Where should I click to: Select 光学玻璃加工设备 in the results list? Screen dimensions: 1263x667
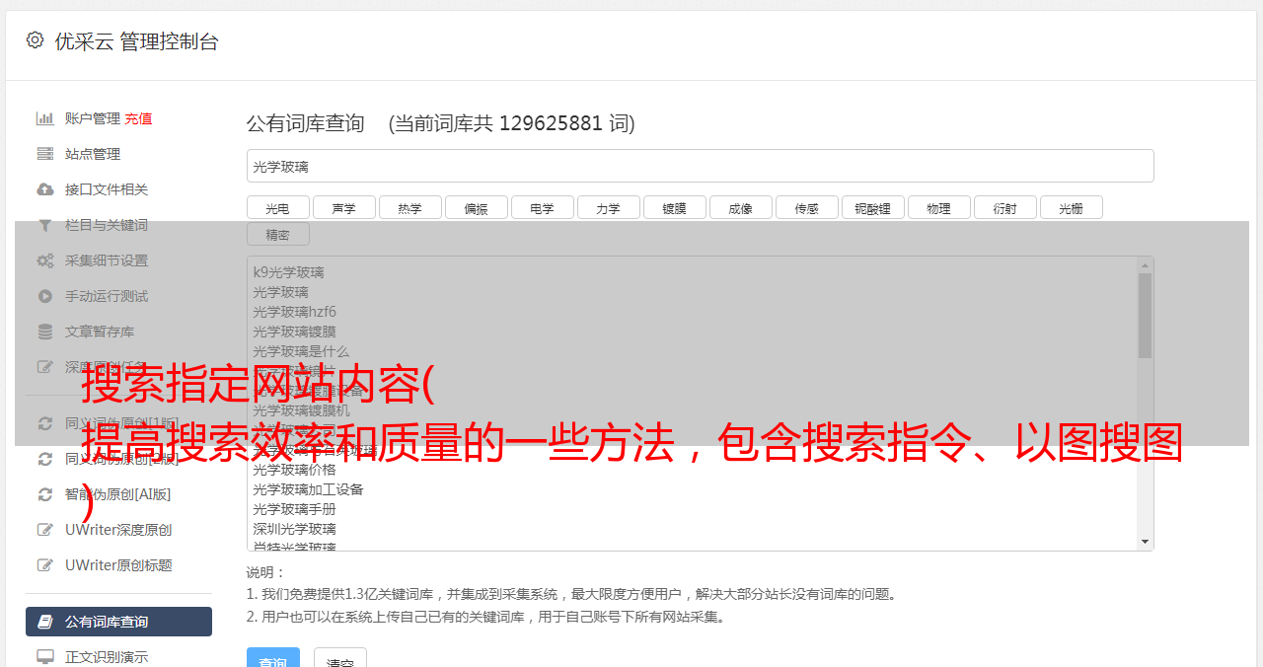coord(308,489)
